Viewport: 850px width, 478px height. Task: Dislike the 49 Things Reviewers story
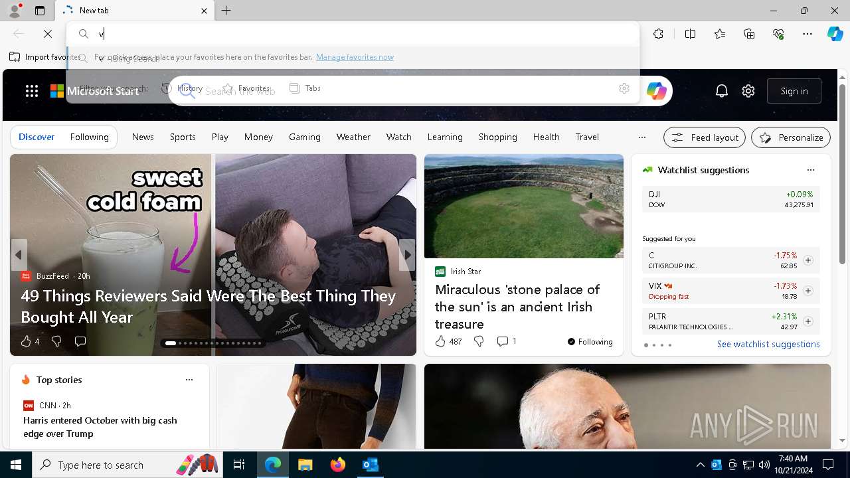(56, 341)
